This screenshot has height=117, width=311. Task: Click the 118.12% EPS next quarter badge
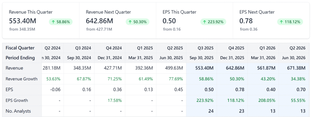290,22
